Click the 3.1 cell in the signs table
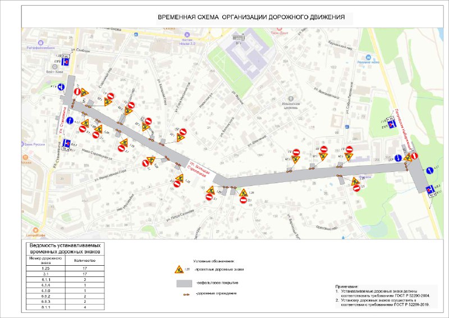The height and width of the screenshot is (318, 449). [x=46, y=274]
